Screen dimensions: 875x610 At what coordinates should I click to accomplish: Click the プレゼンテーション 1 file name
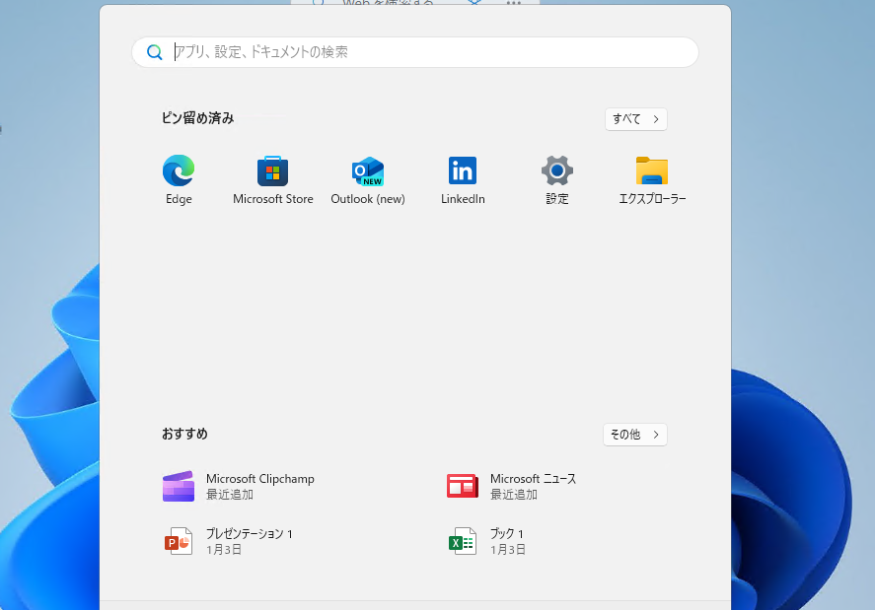[250, 533]
